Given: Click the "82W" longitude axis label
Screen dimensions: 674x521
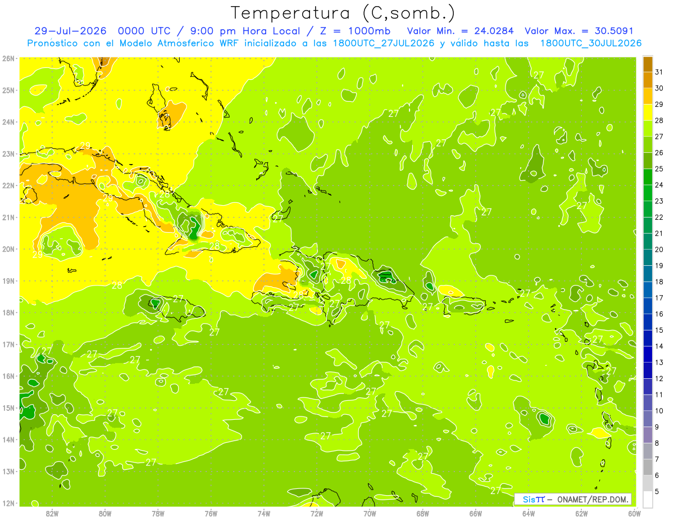Looking at the screenshot, I should tap(52, 513).
